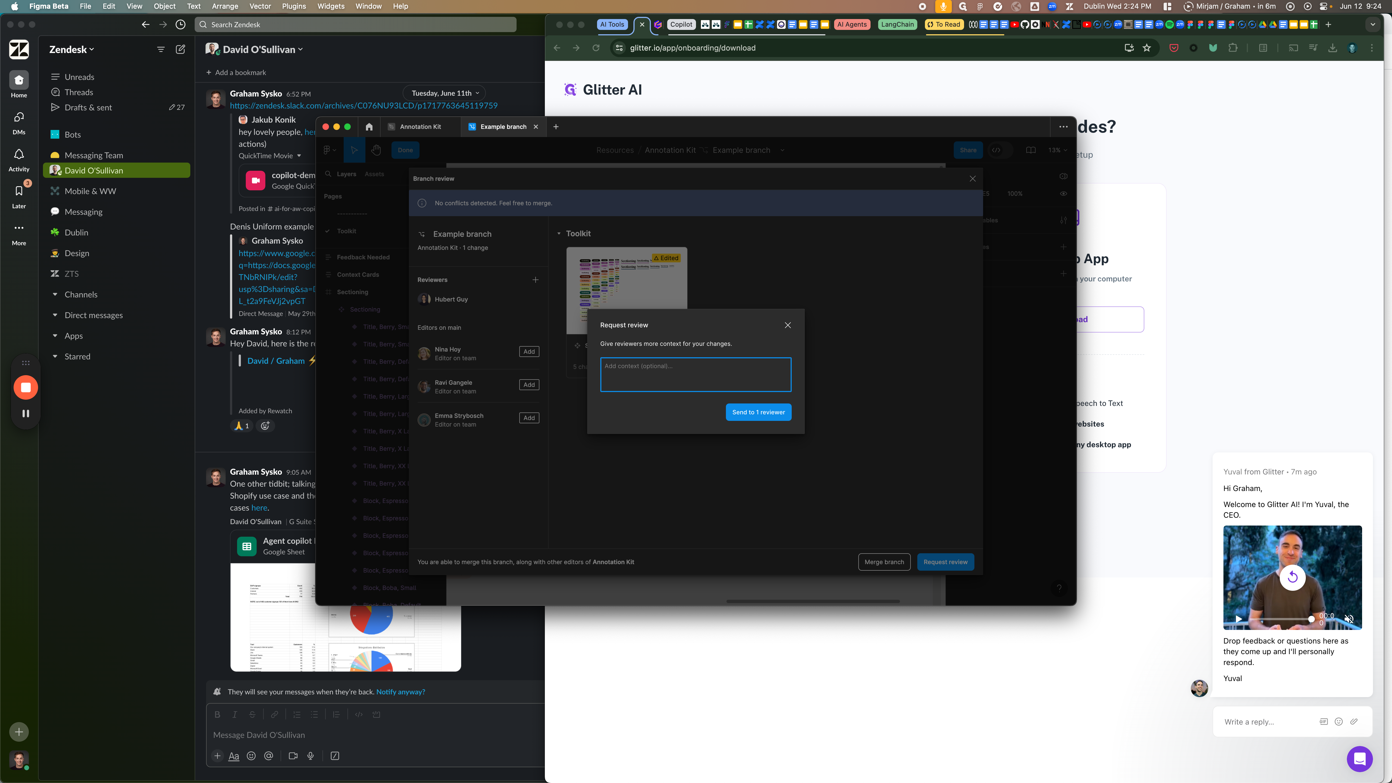The width and height of the screenshot is (1392, 783).
Task: Collapse the Direct messages section
Action: pyautogui.click(x=55, y=315)
